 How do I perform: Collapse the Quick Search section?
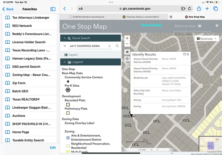point(65,38)
